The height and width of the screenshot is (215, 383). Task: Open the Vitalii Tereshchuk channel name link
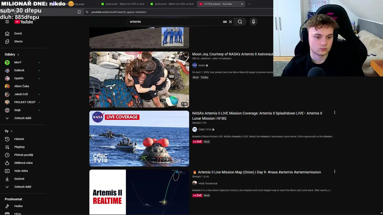208,183
